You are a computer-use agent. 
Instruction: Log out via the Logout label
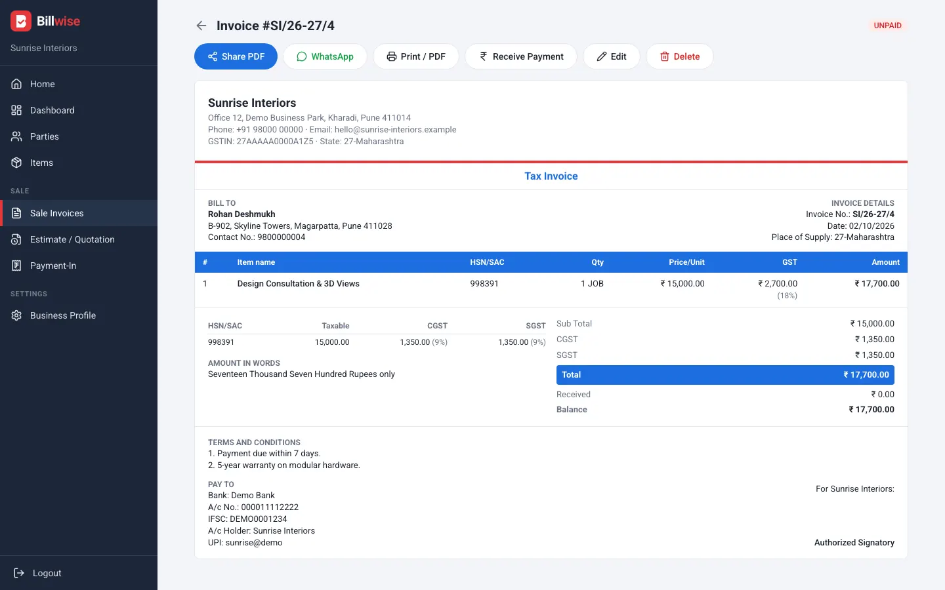pos(47,573)
